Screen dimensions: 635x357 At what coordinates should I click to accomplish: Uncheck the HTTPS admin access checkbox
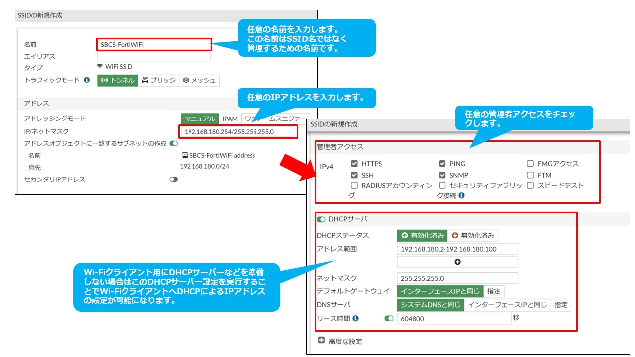354,164
